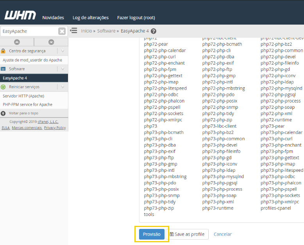Click the Reiniciar serviços green icon
The width and height of the screenshot is (304, 245).
point(3,87)
